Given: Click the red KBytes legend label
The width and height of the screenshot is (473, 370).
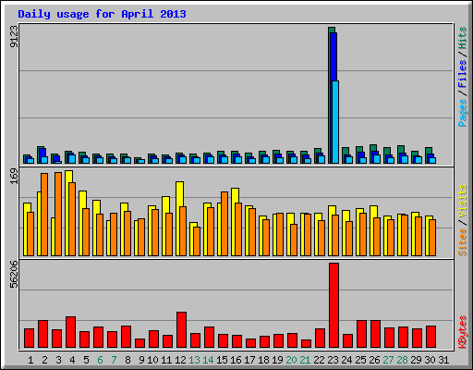Looking at the screenshot, I should point(463,332).
